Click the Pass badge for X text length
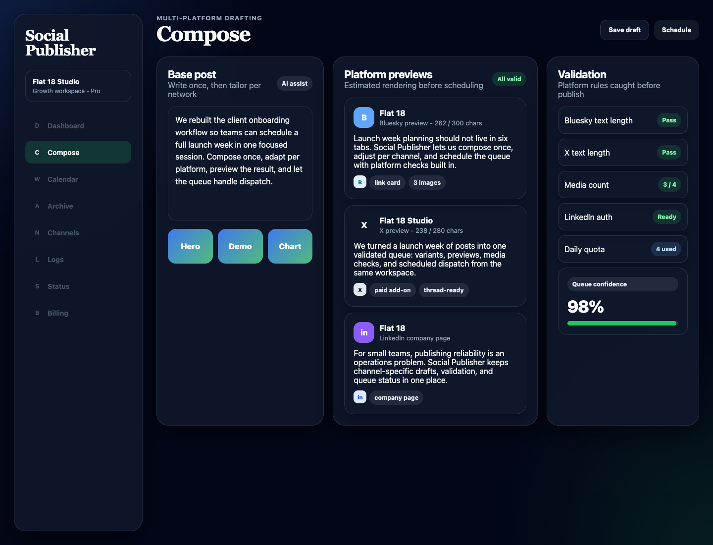The width and height of the screenshot is (713, 545). [x=669, y=153]
